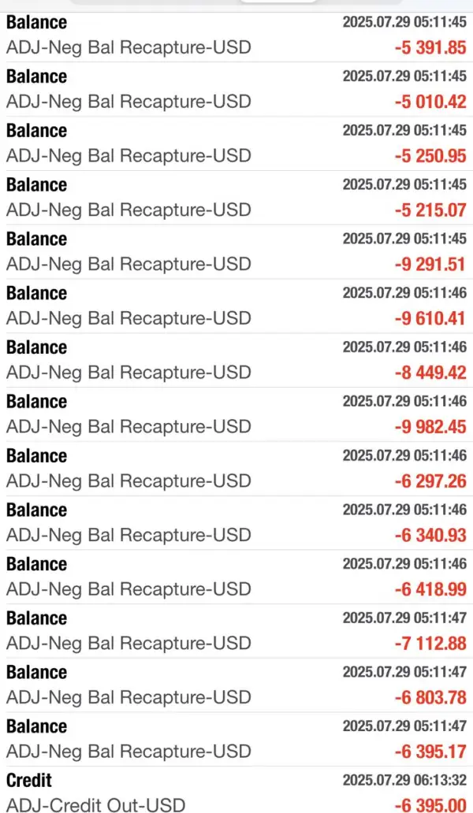
Task: Click the -9 982.45 balance amount
Action: 430,427
